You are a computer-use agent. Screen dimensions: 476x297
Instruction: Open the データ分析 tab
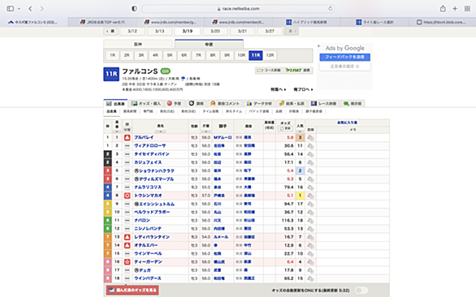point(259,103)
